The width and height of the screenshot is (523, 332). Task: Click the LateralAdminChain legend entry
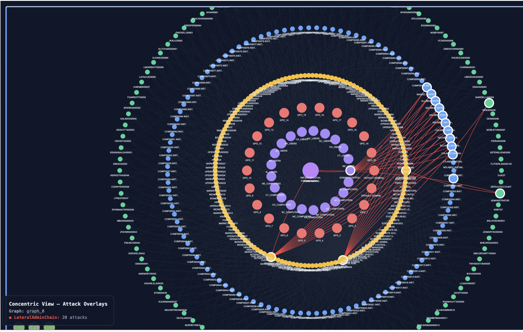click(x=48, y=317)
